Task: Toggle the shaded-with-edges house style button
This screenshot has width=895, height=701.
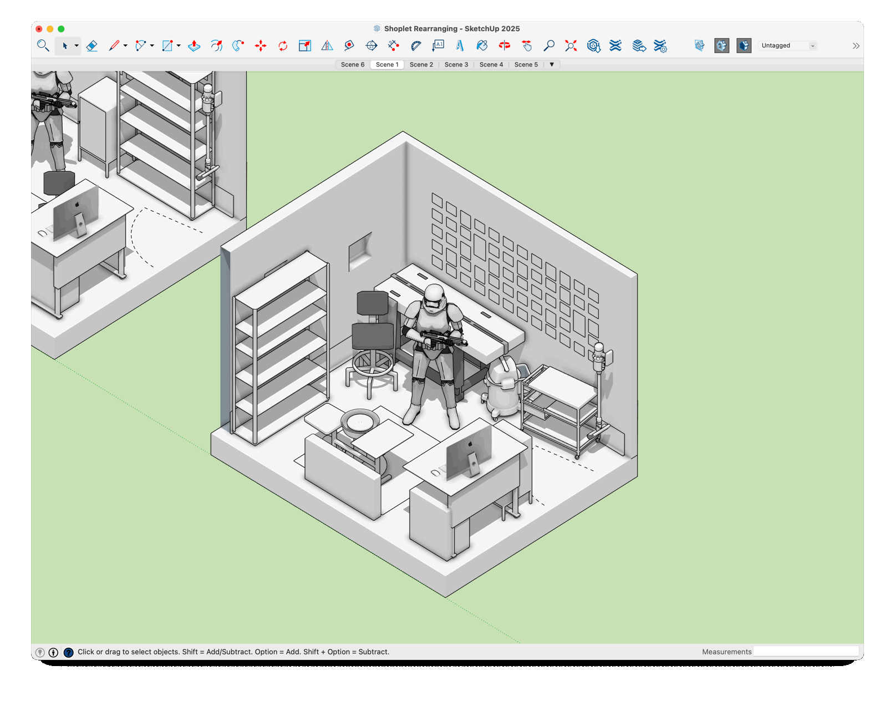Action: tap(722, 45)
